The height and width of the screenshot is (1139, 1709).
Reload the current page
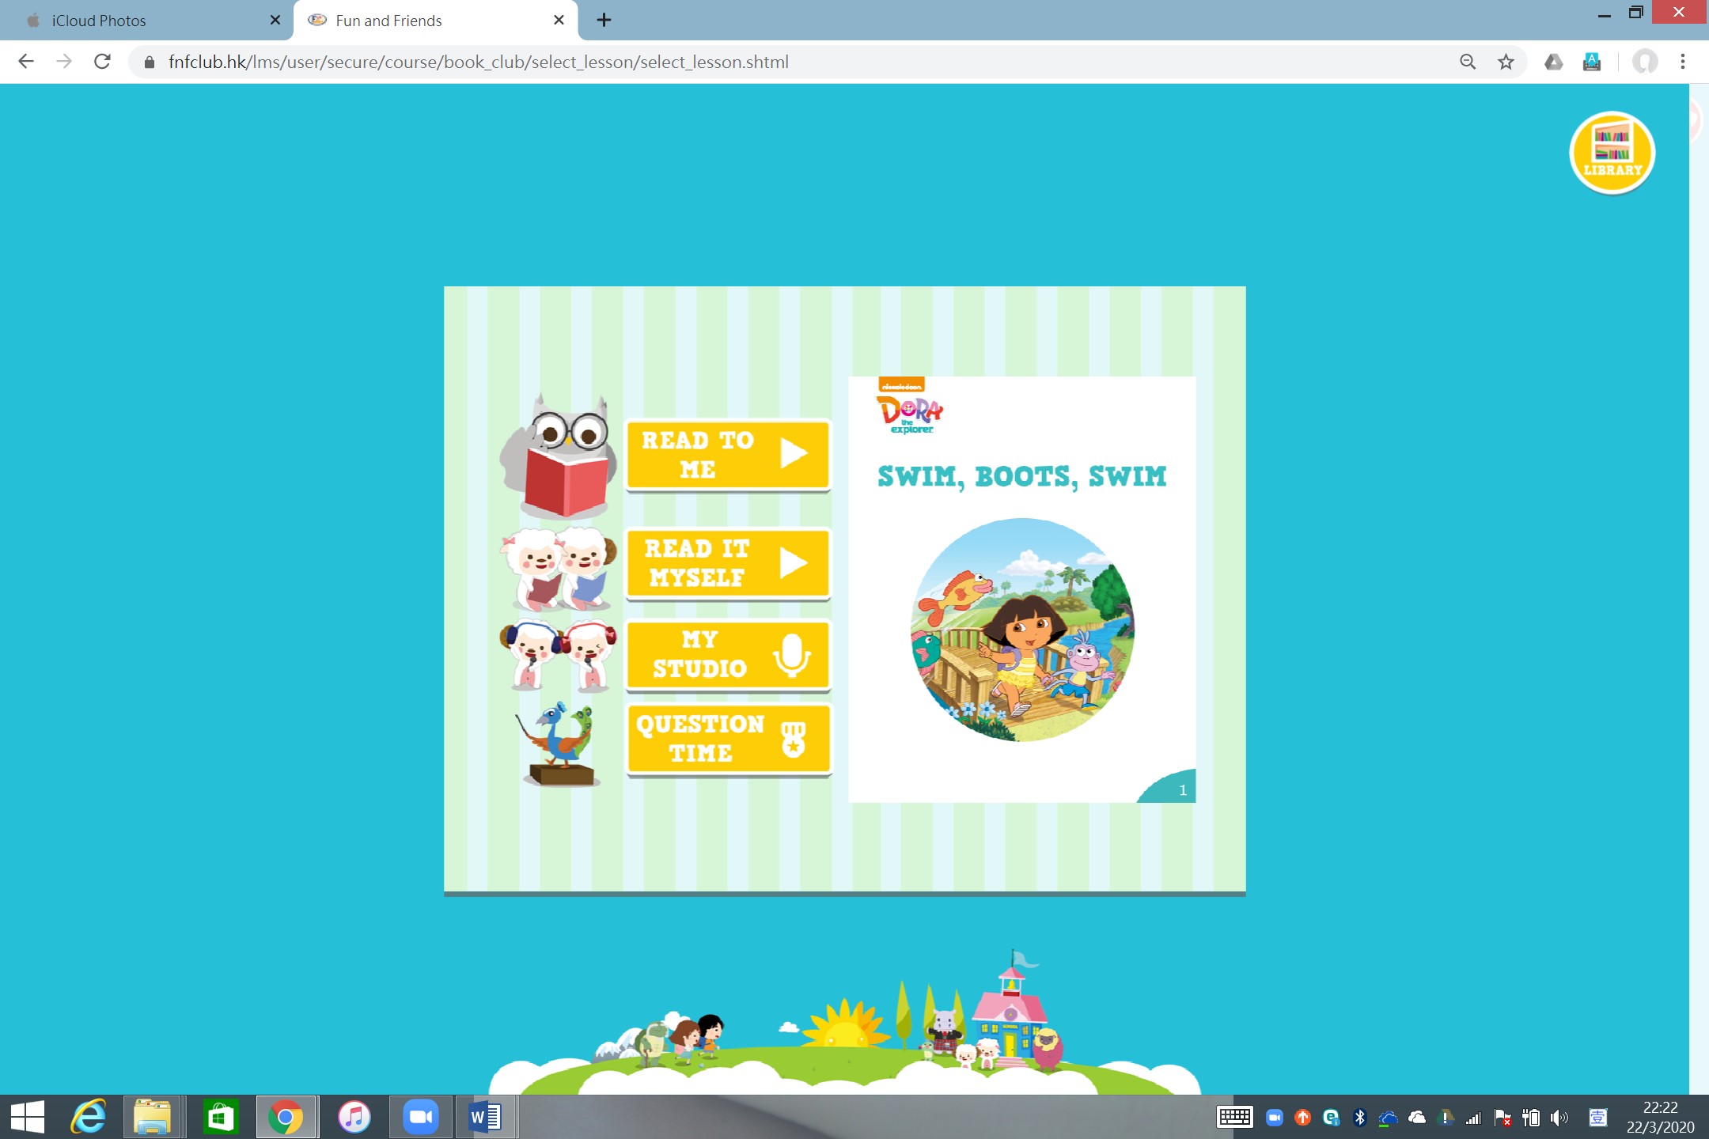(102, 62)
